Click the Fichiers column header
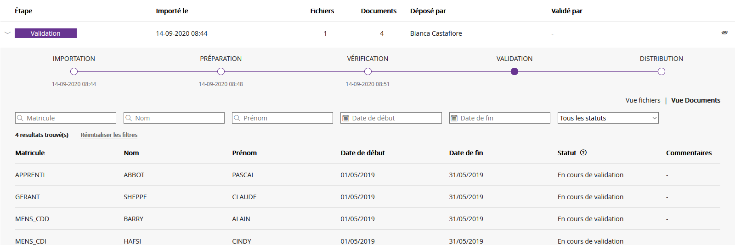 (322, 11)
